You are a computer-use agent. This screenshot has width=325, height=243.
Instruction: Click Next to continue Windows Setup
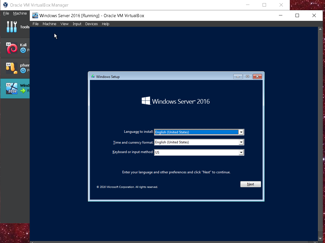point(250,184)
